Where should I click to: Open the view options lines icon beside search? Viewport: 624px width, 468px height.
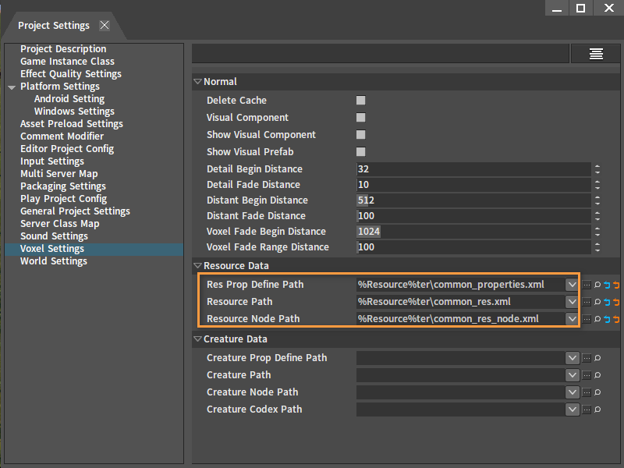point(596,54)
